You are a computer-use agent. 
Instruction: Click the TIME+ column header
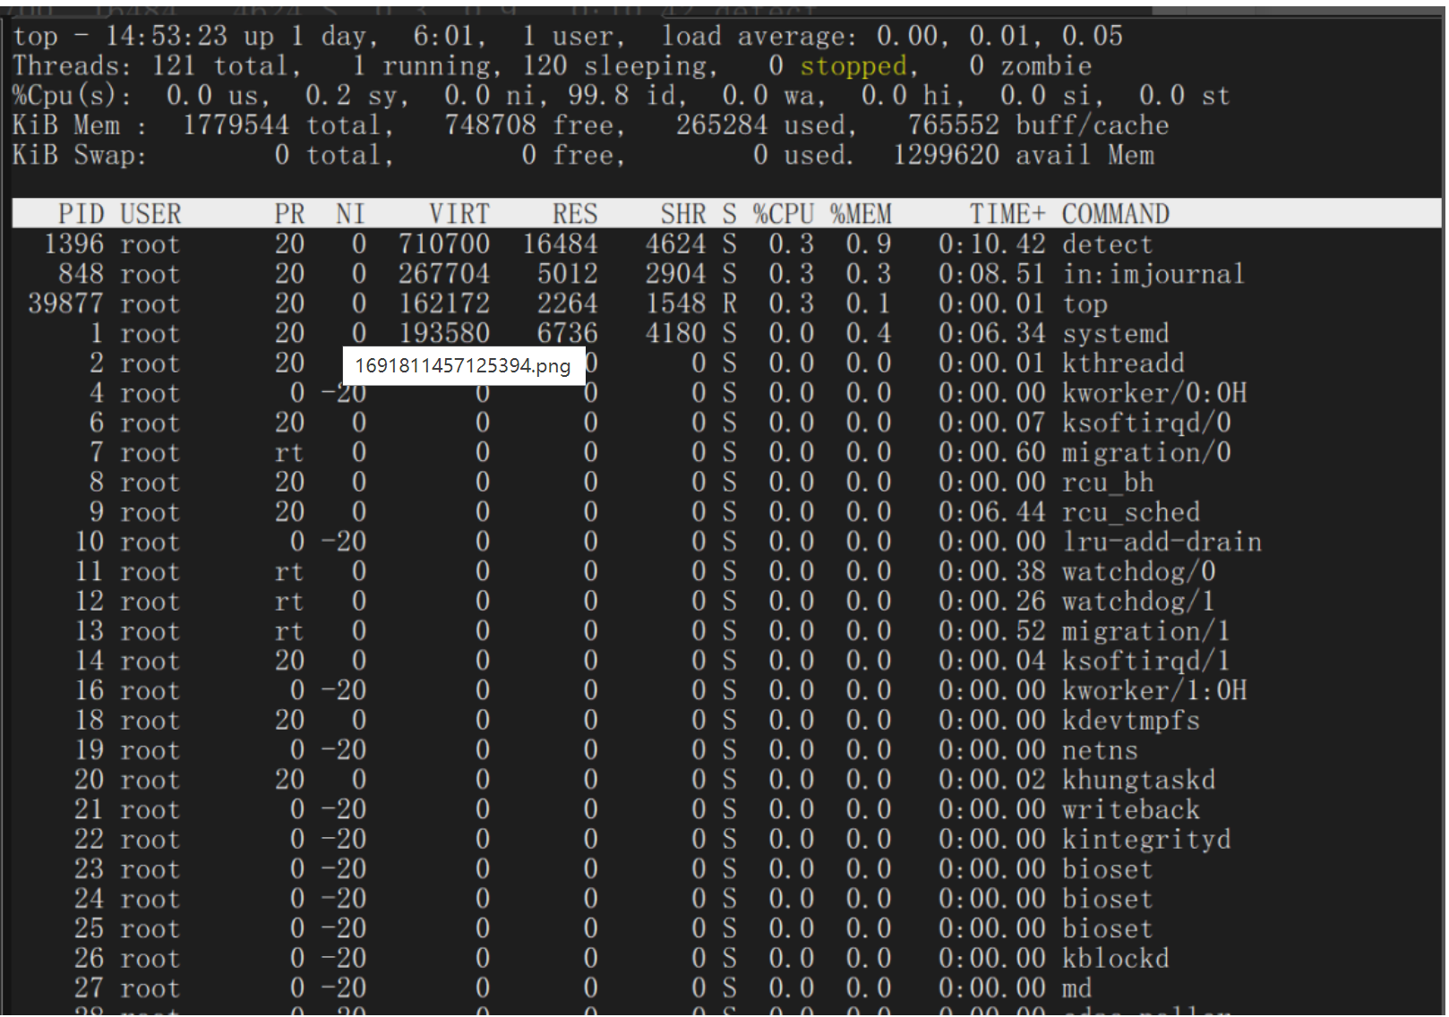click(1007, 214)
